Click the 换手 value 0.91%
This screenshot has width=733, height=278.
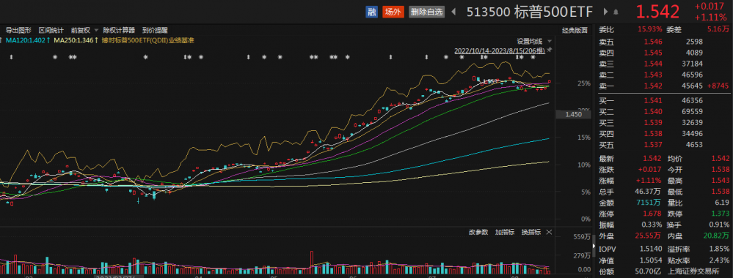tap(719, 225)
